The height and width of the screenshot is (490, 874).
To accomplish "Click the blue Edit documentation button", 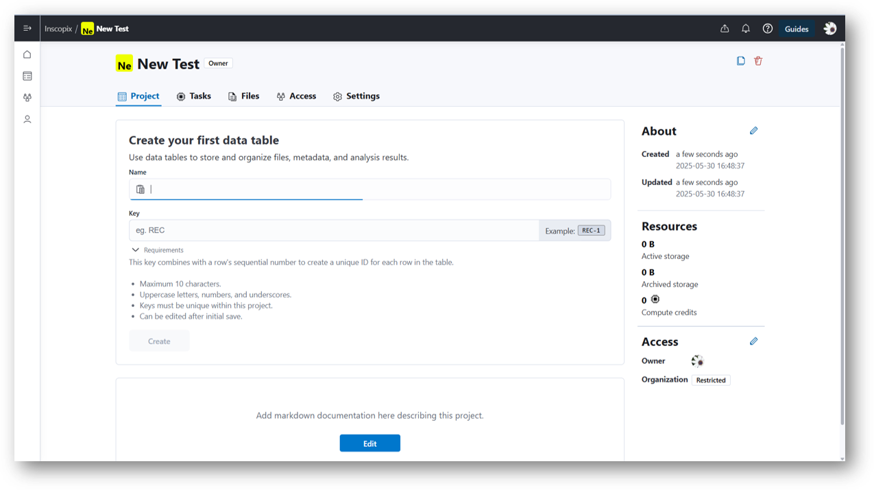I will [x=370, y=443].
